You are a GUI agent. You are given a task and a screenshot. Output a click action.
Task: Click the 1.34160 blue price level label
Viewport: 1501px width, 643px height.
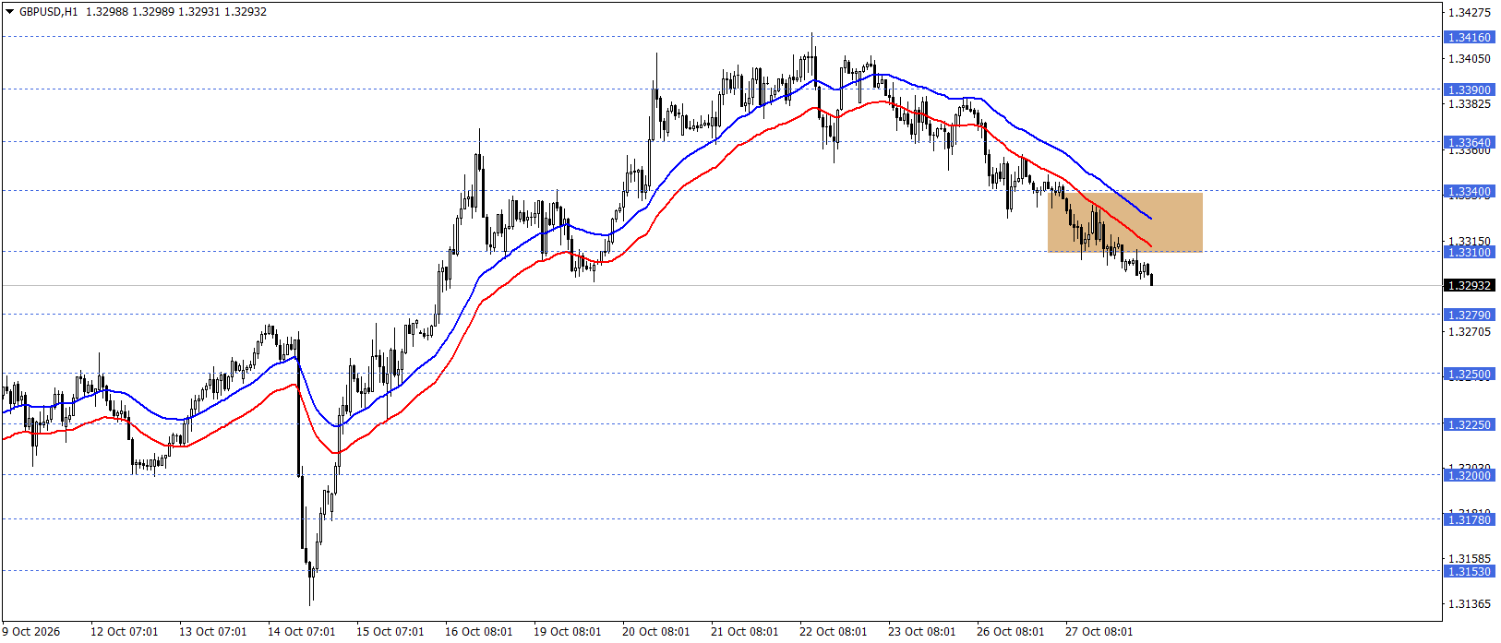tap(1468, 38)
